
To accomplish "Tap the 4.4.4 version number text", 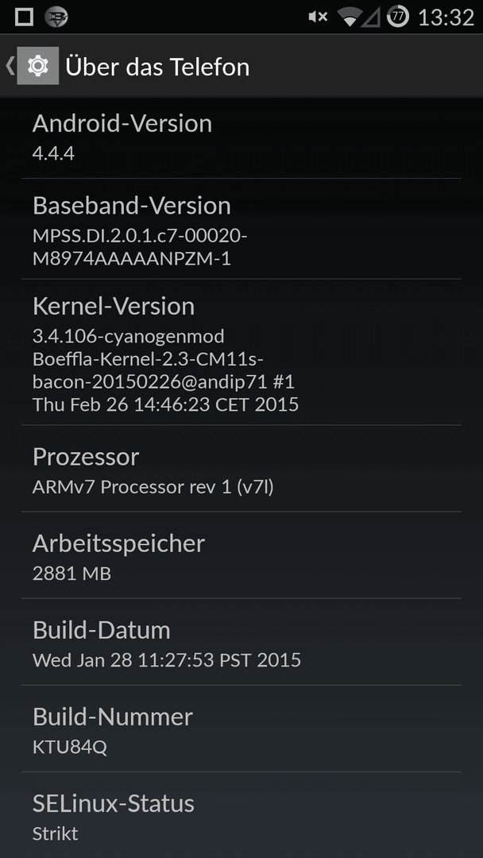I will (x=53, y=153).
